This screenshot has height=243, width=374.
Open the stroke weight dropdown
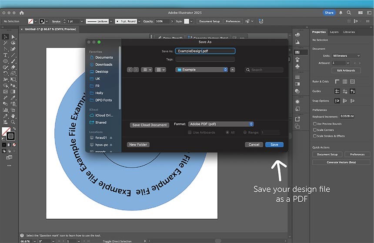(x=82, y=21)
